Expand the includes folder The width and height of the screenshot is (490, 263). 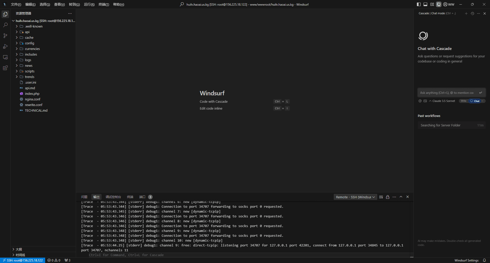(43, 54)
